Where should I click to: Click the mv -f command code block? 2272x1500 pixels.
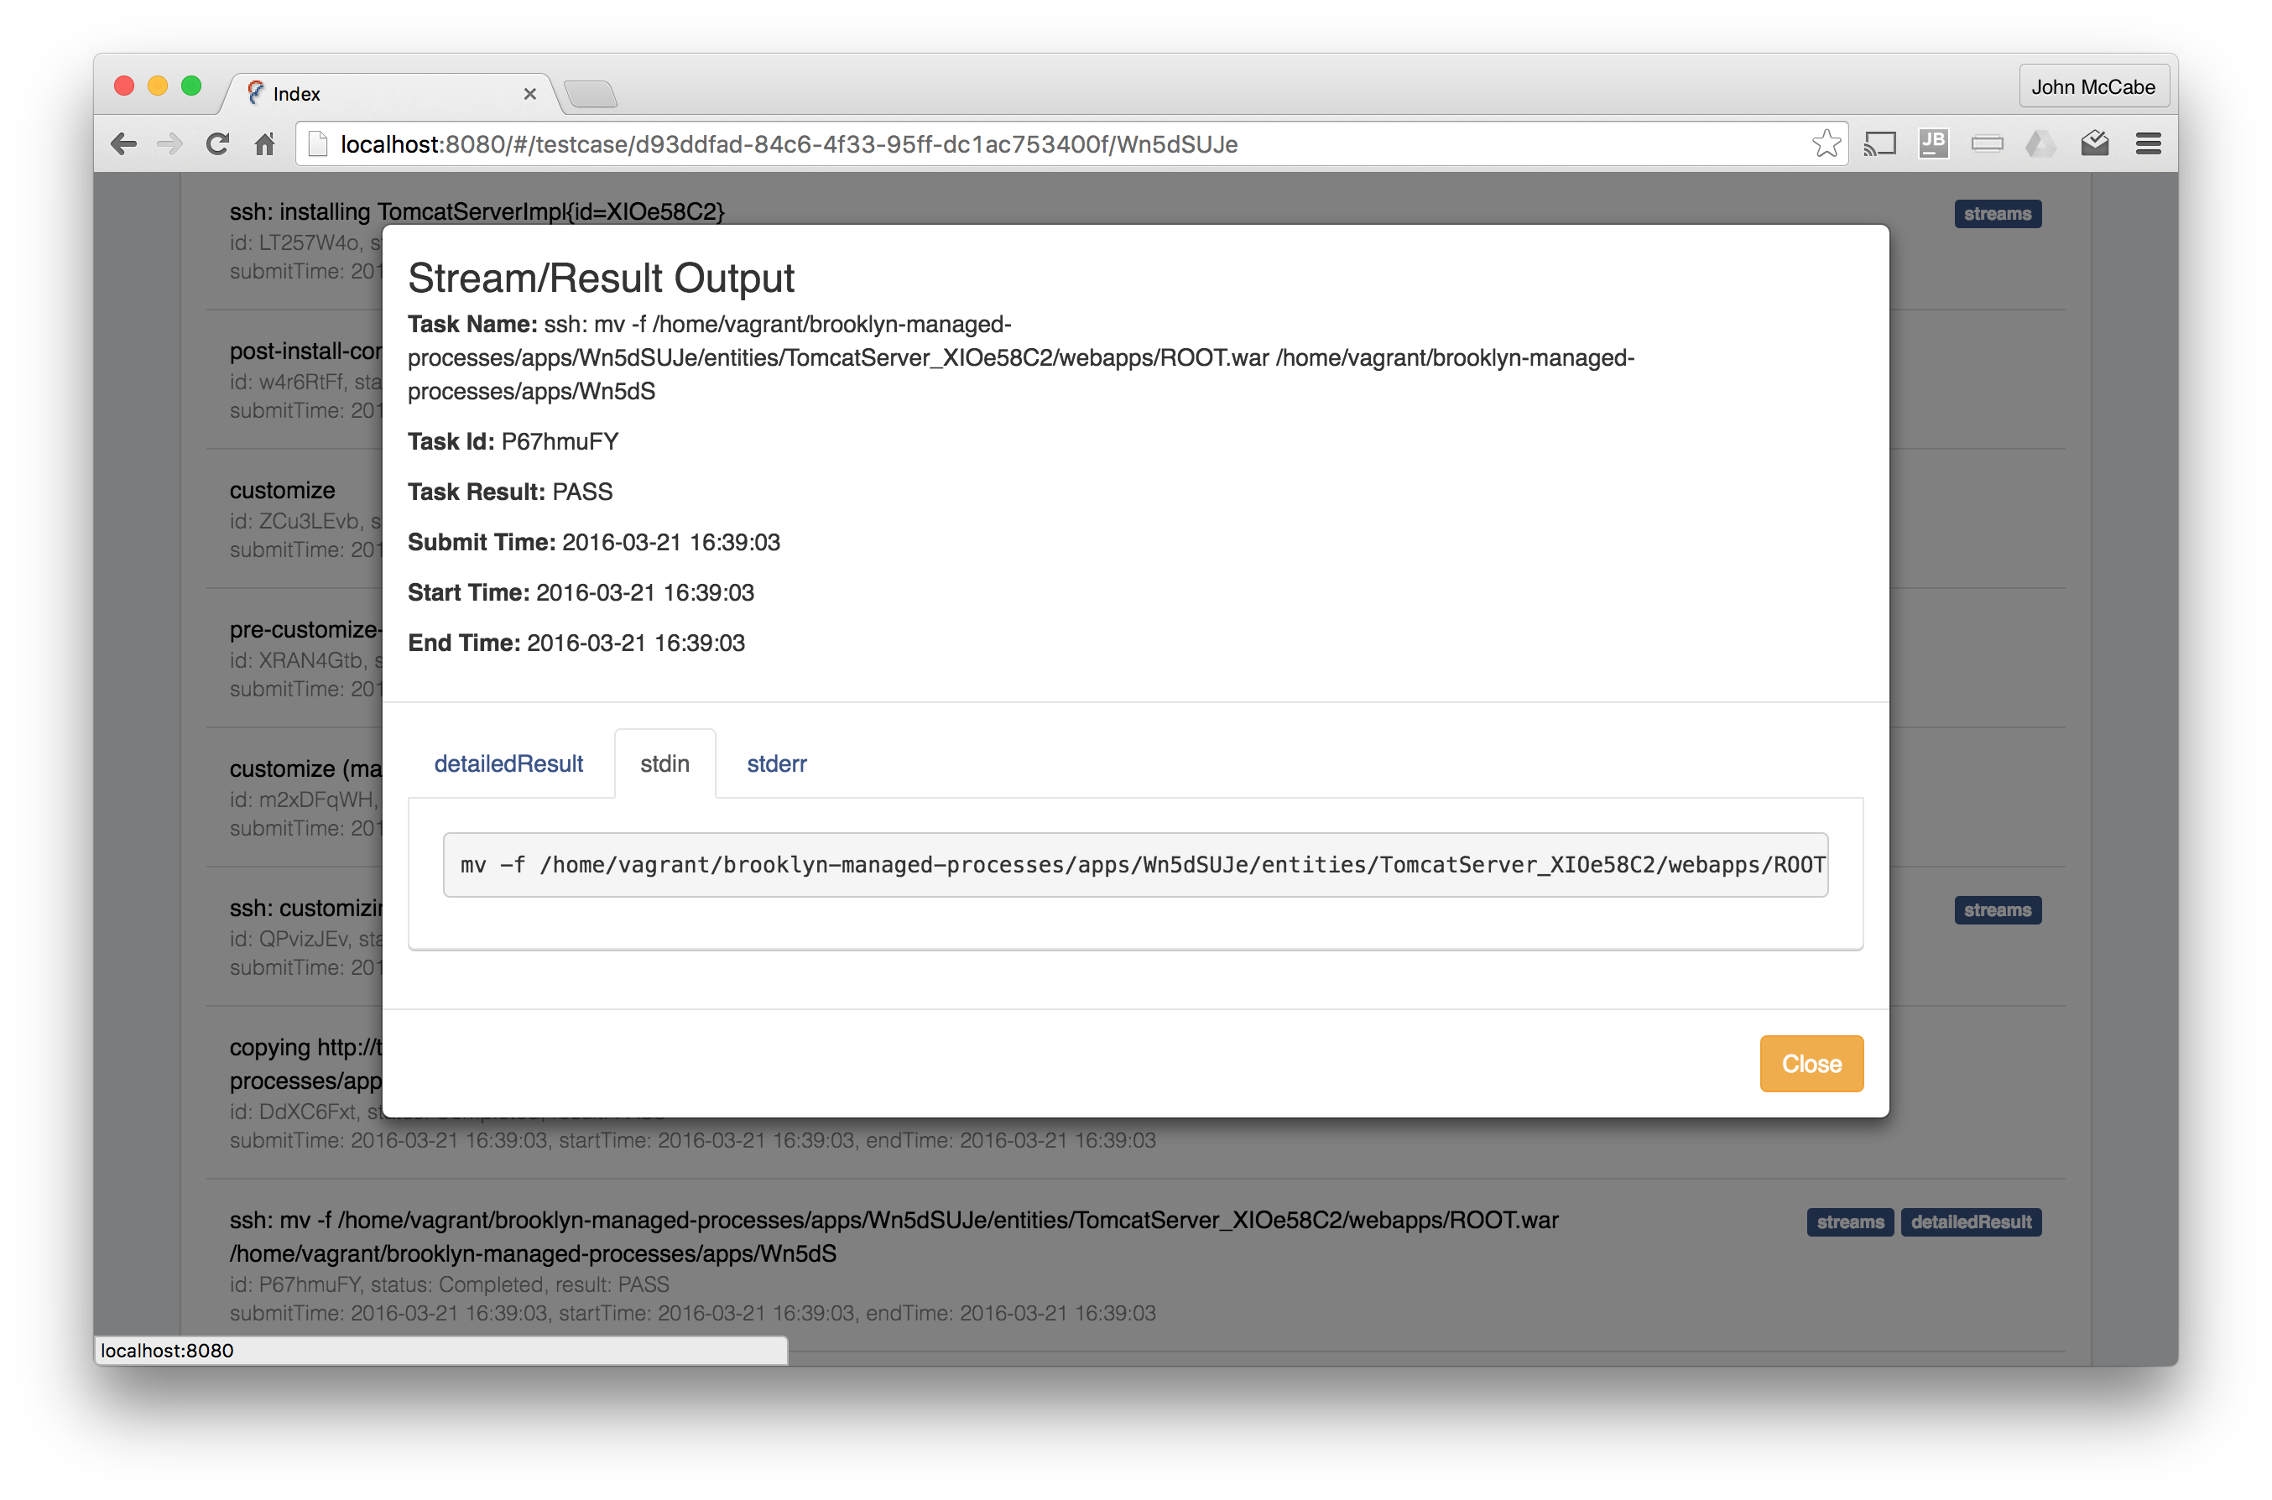pos(1135,865)
